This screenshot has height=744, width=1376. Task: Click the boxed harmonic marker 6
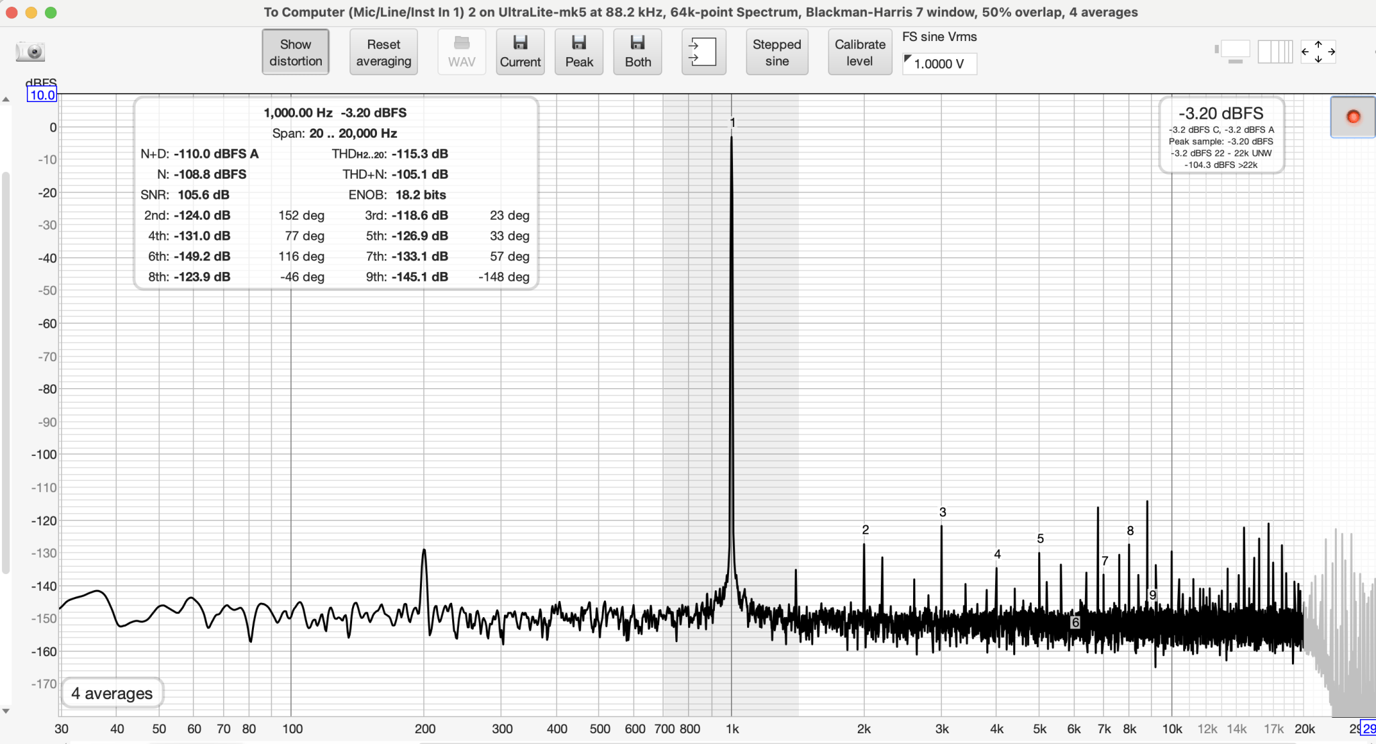coord(1075,622)
